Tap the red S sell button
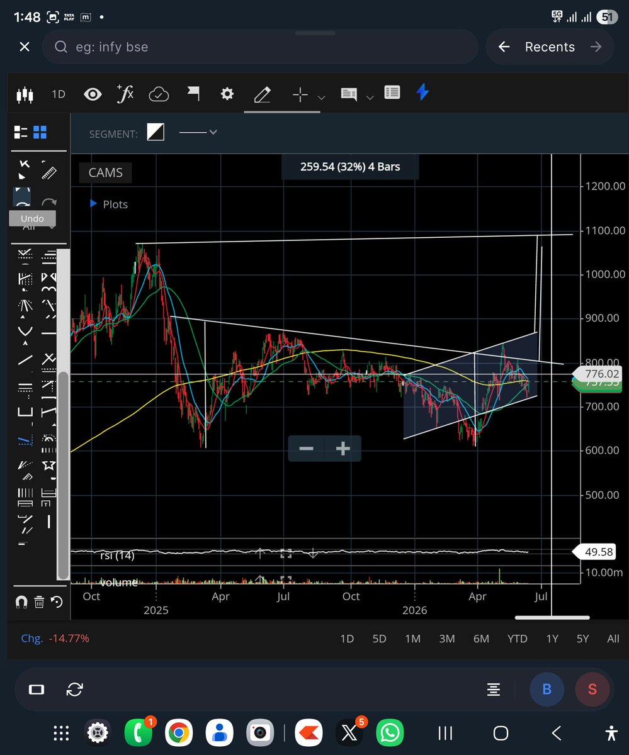 click(x=592, y=689)
